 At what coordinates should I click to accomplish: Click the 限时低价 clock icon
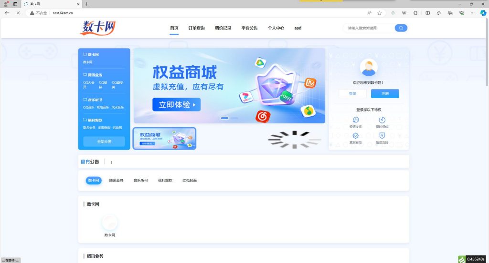pos(382,120)
